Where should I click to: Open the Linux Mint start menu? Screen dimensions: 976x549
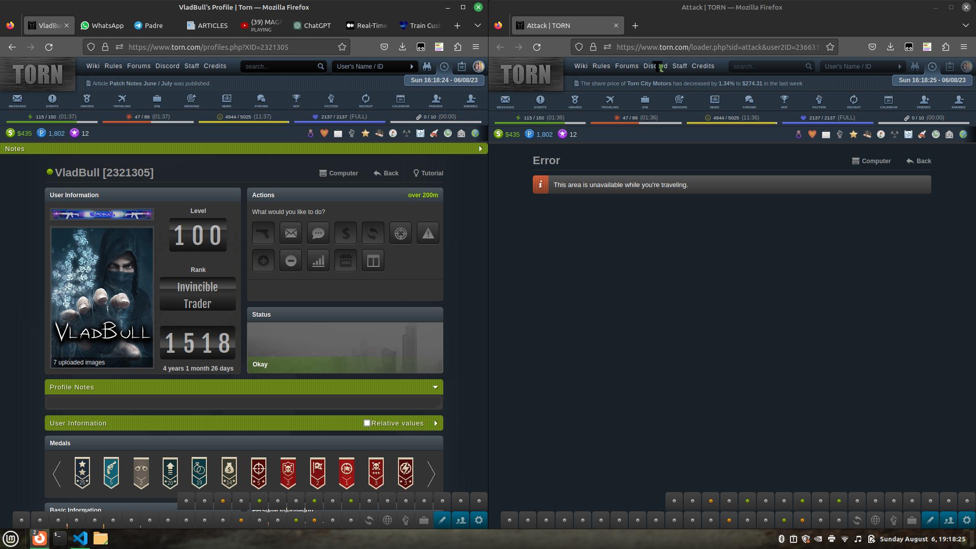click(x=11, y=538)
